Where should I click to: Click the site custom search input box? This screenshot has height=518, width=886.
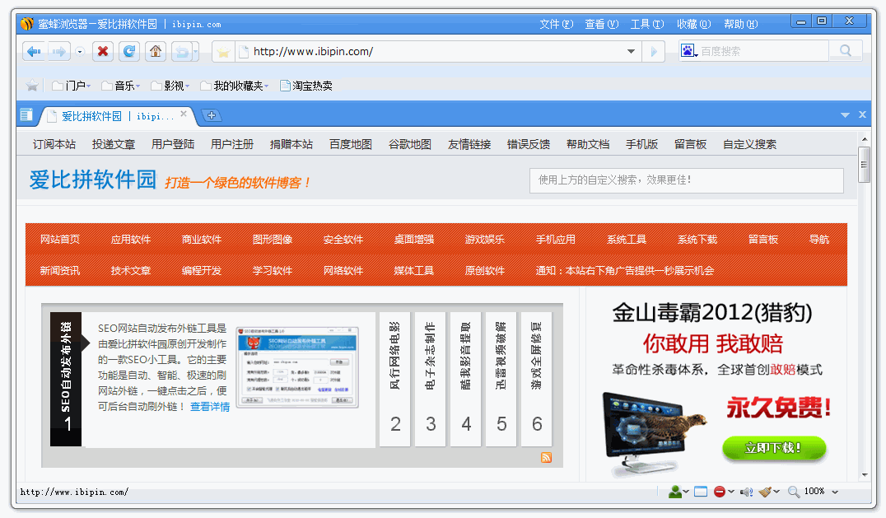[x=687, y=180]
